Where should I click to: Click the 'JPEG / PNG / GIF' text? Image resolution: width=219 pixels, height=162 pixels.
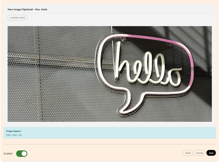[x=14, y=135]
